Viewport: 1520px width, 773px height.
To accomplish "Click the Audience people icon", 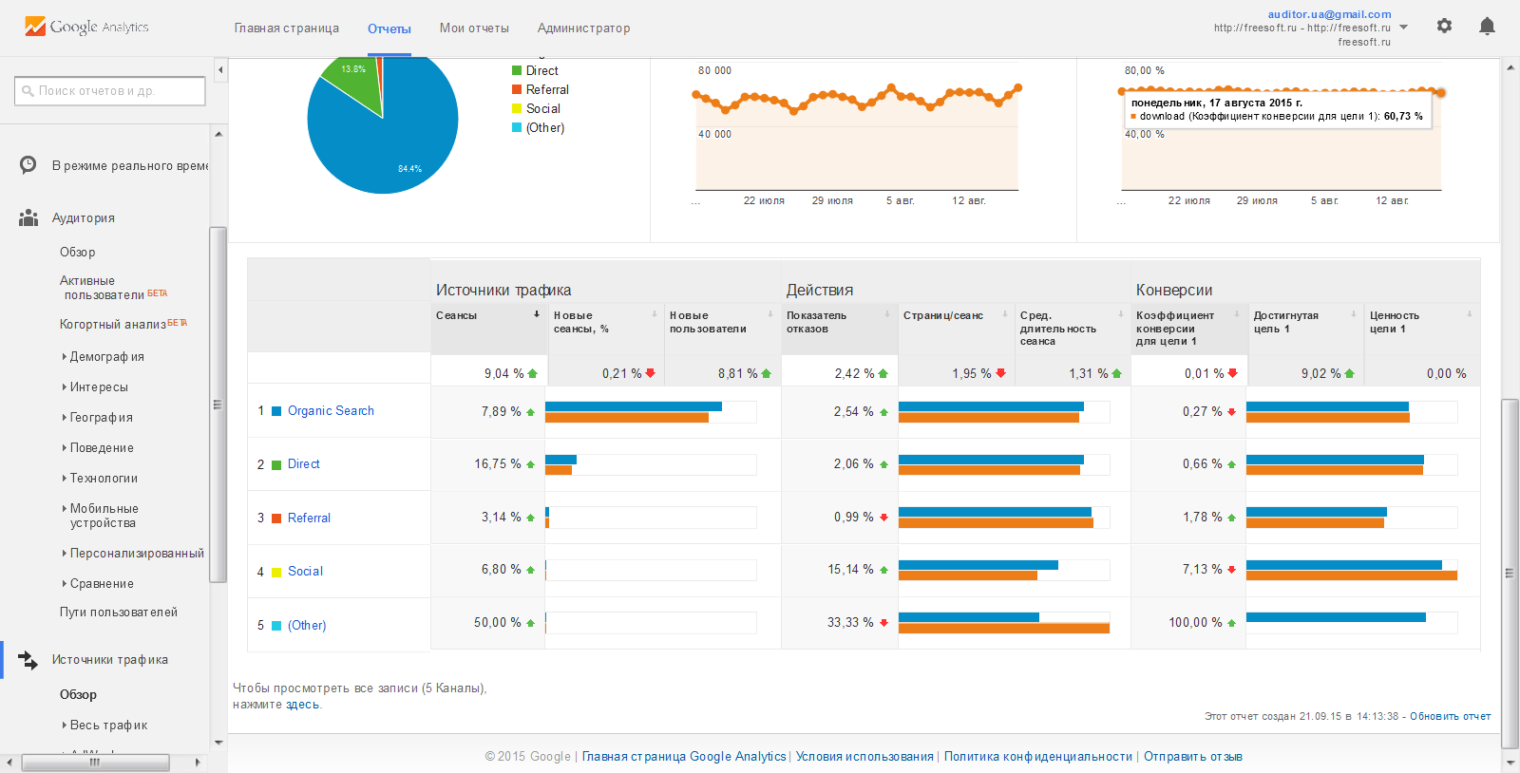I will 28,217.
